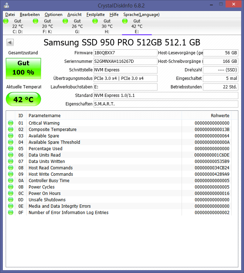Open the Sprache(Language) menu
This screenshot has height=273, width=244.
pyautogui.click(x=142, y=15)
